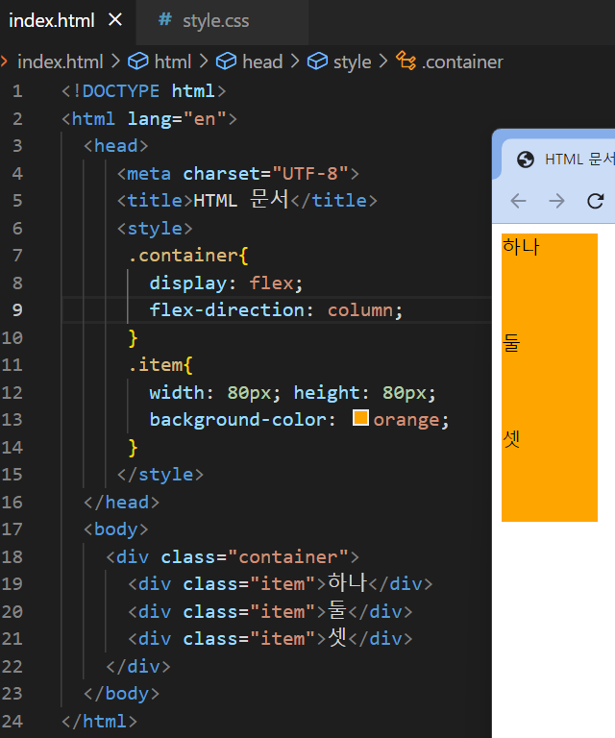Click '하나' text in code line 19
615x738 pixels.
(x=347, y=583)
